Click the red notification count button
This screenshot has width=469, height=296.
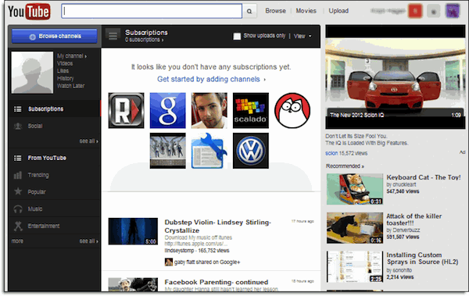pos(415,12)
